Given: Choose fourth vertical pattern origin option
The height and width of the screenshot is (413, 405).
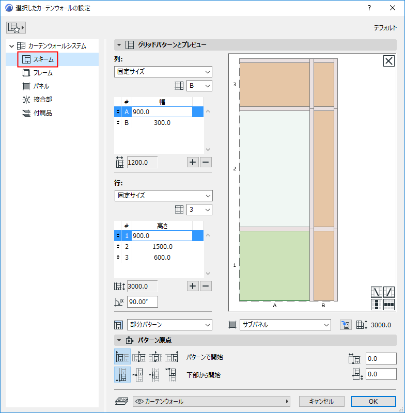Looking at the screenshot, I should tap(172, 375).
